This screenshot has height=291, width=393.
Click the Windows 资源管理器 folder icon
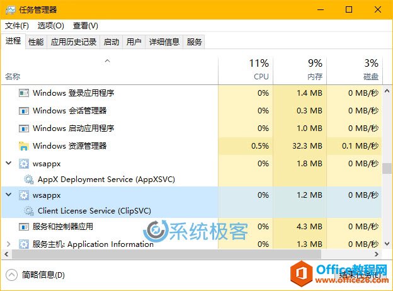pyautogui.click(x=24, y=146)
